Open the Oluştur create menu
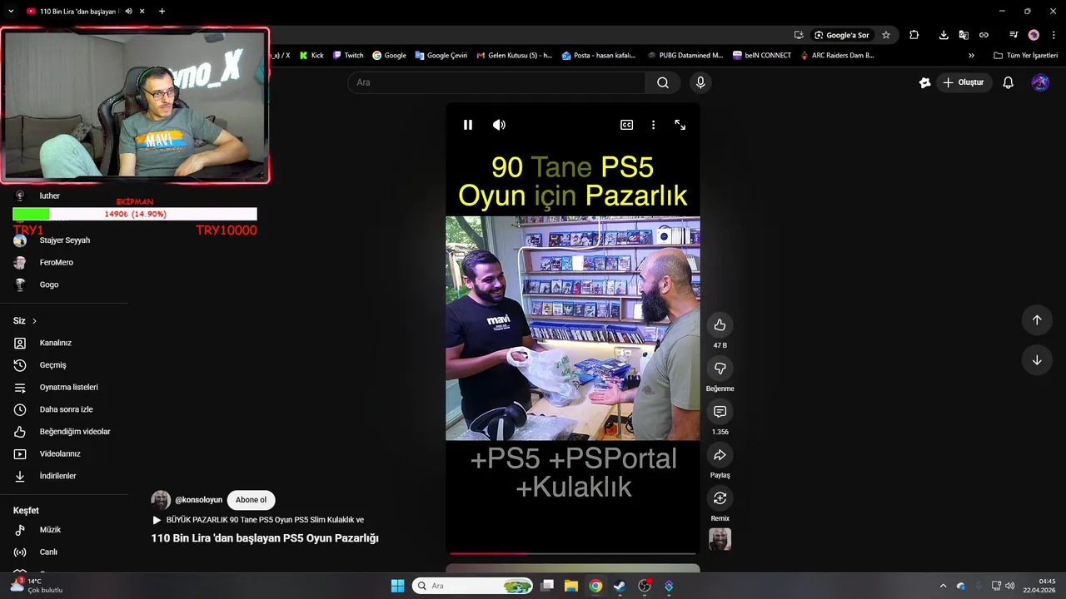This screenshot has width=1066, height=599. [964, 82]
